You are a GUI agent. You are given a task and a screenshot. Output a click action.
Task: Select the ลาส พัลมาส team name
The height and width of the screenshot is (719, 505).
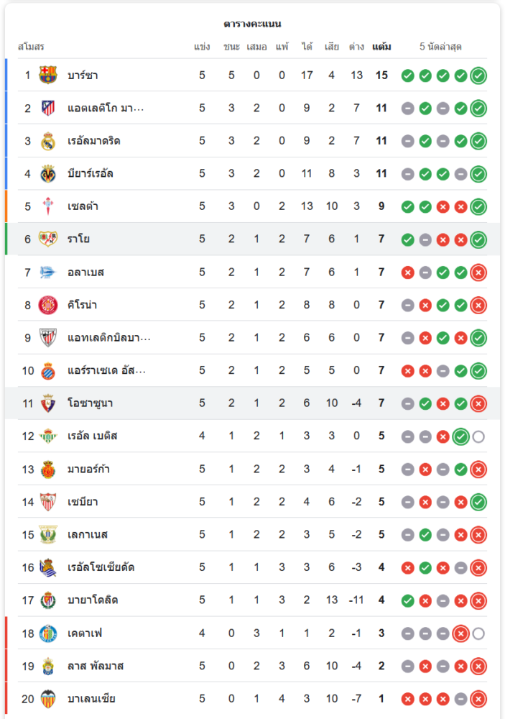coord(96,666)
